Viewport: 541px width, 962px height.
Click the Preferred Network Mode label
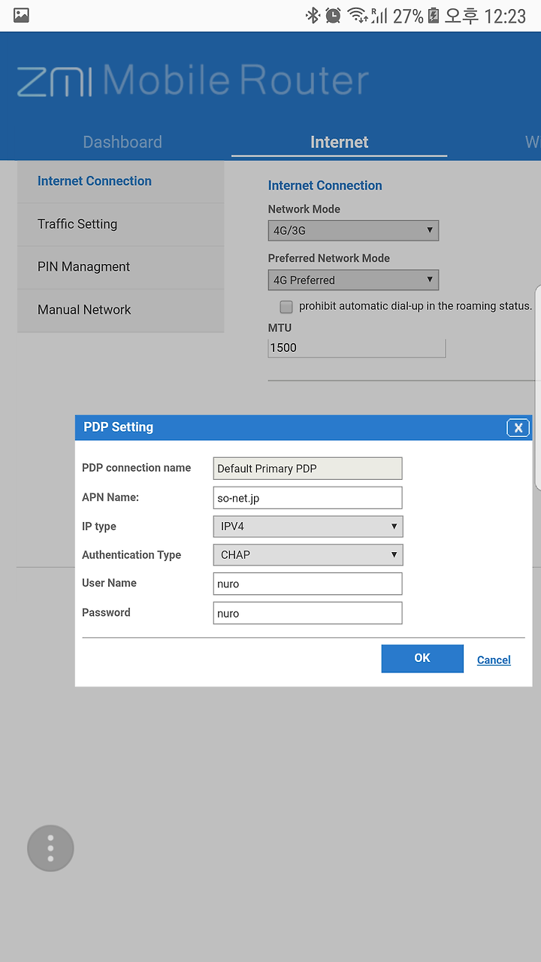click(x=329, y=258)
